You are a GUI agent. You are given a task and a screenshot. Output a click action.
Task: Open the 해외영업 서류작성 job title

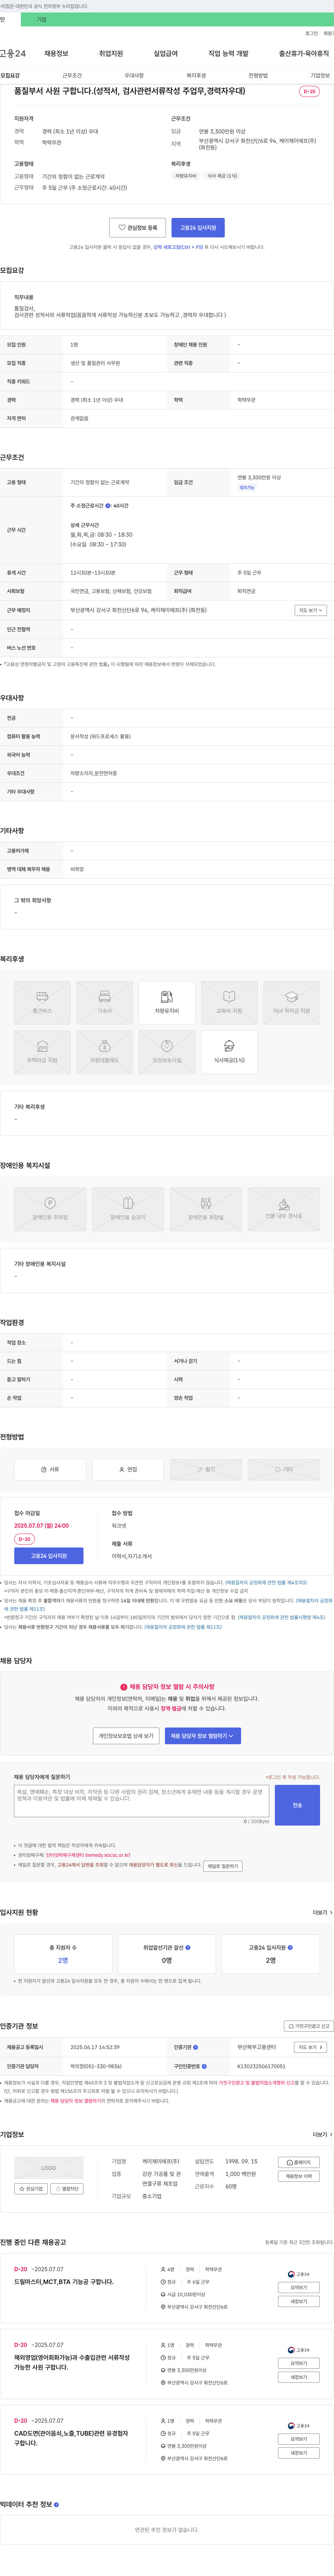pos(72,2362)
